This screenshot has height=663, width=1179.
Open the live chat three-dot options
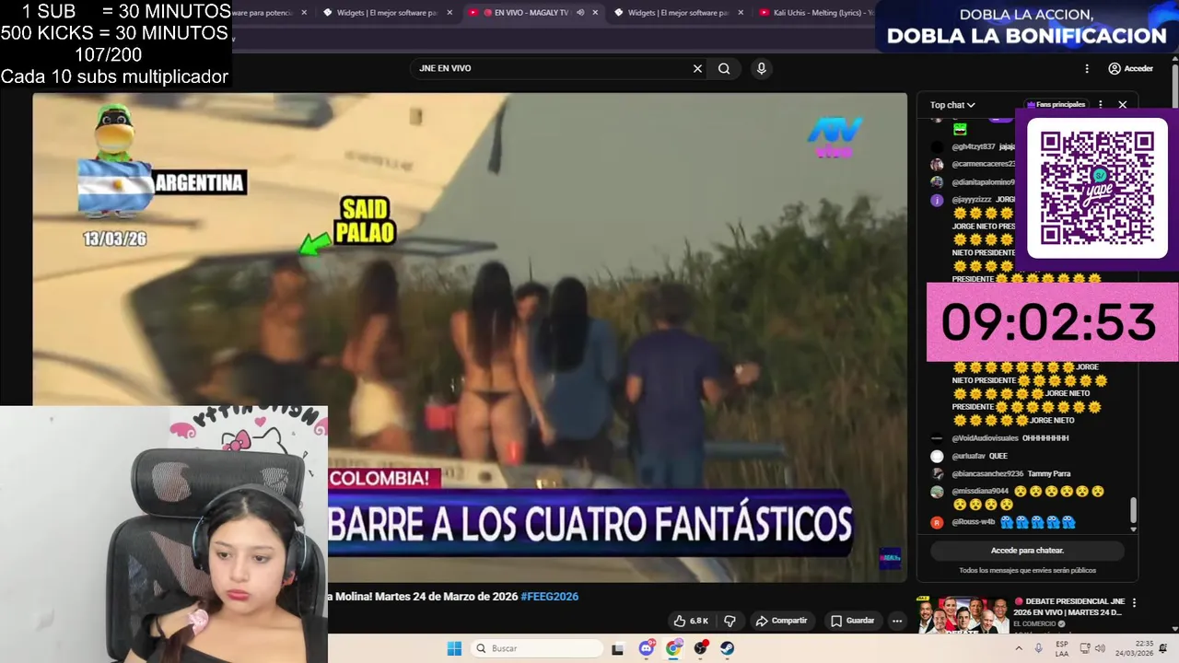pyautogui.click(x=1101, y=105)
